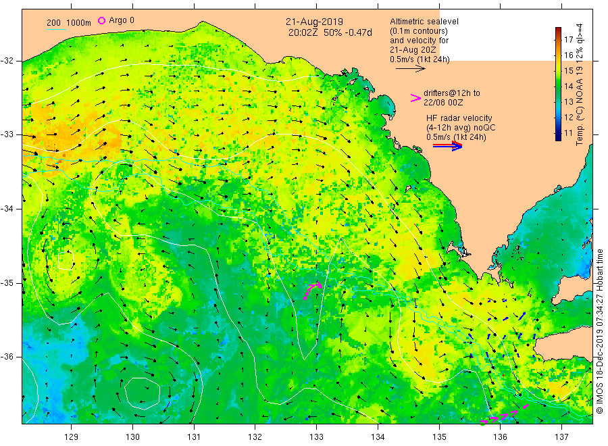Click the red-blue HF radar velocity arrow

pyautogui.click(x=447, y=146)
